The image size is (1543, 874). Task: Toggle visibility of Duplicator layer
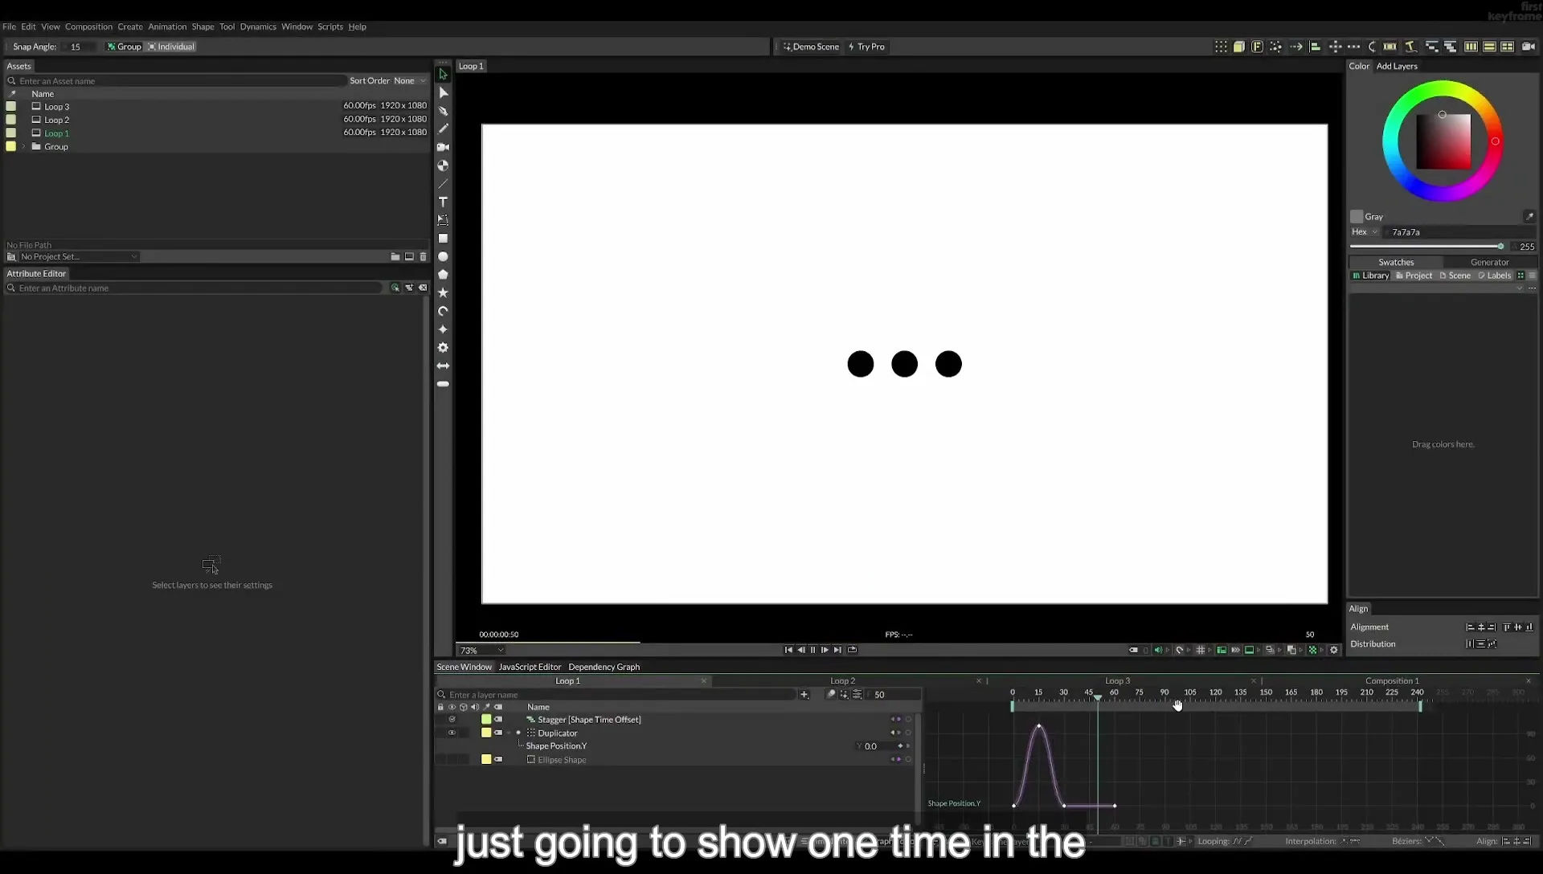(x=452, y=733)
